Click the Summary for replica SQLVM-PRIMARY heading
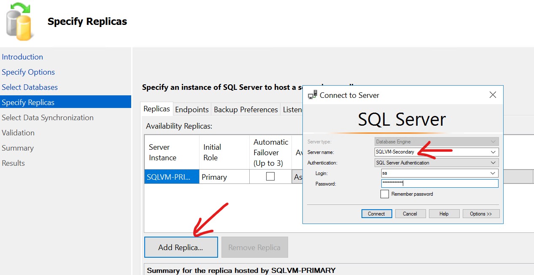534x275 pixels. [241, 270]
